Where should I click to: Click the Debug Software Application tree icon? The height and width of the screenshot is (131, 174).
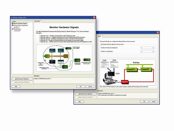pyautogui.click(x=13, y=25)
